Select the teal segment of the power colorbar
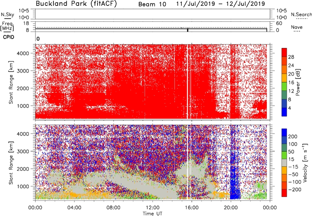This screenshot has height=216, width=312. coord(284,95)
